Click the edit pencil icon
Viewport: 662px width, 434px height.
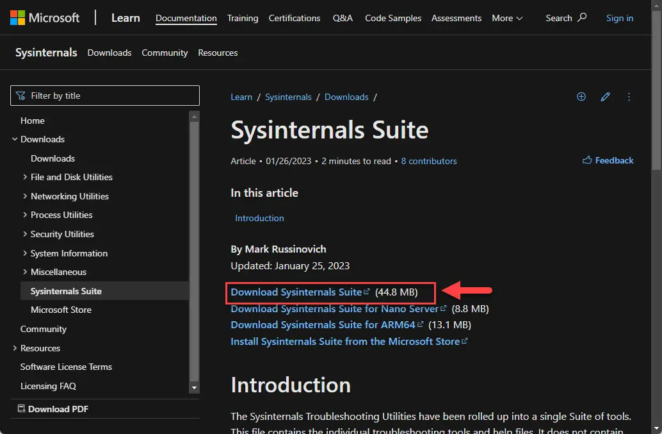pos(605,97)
